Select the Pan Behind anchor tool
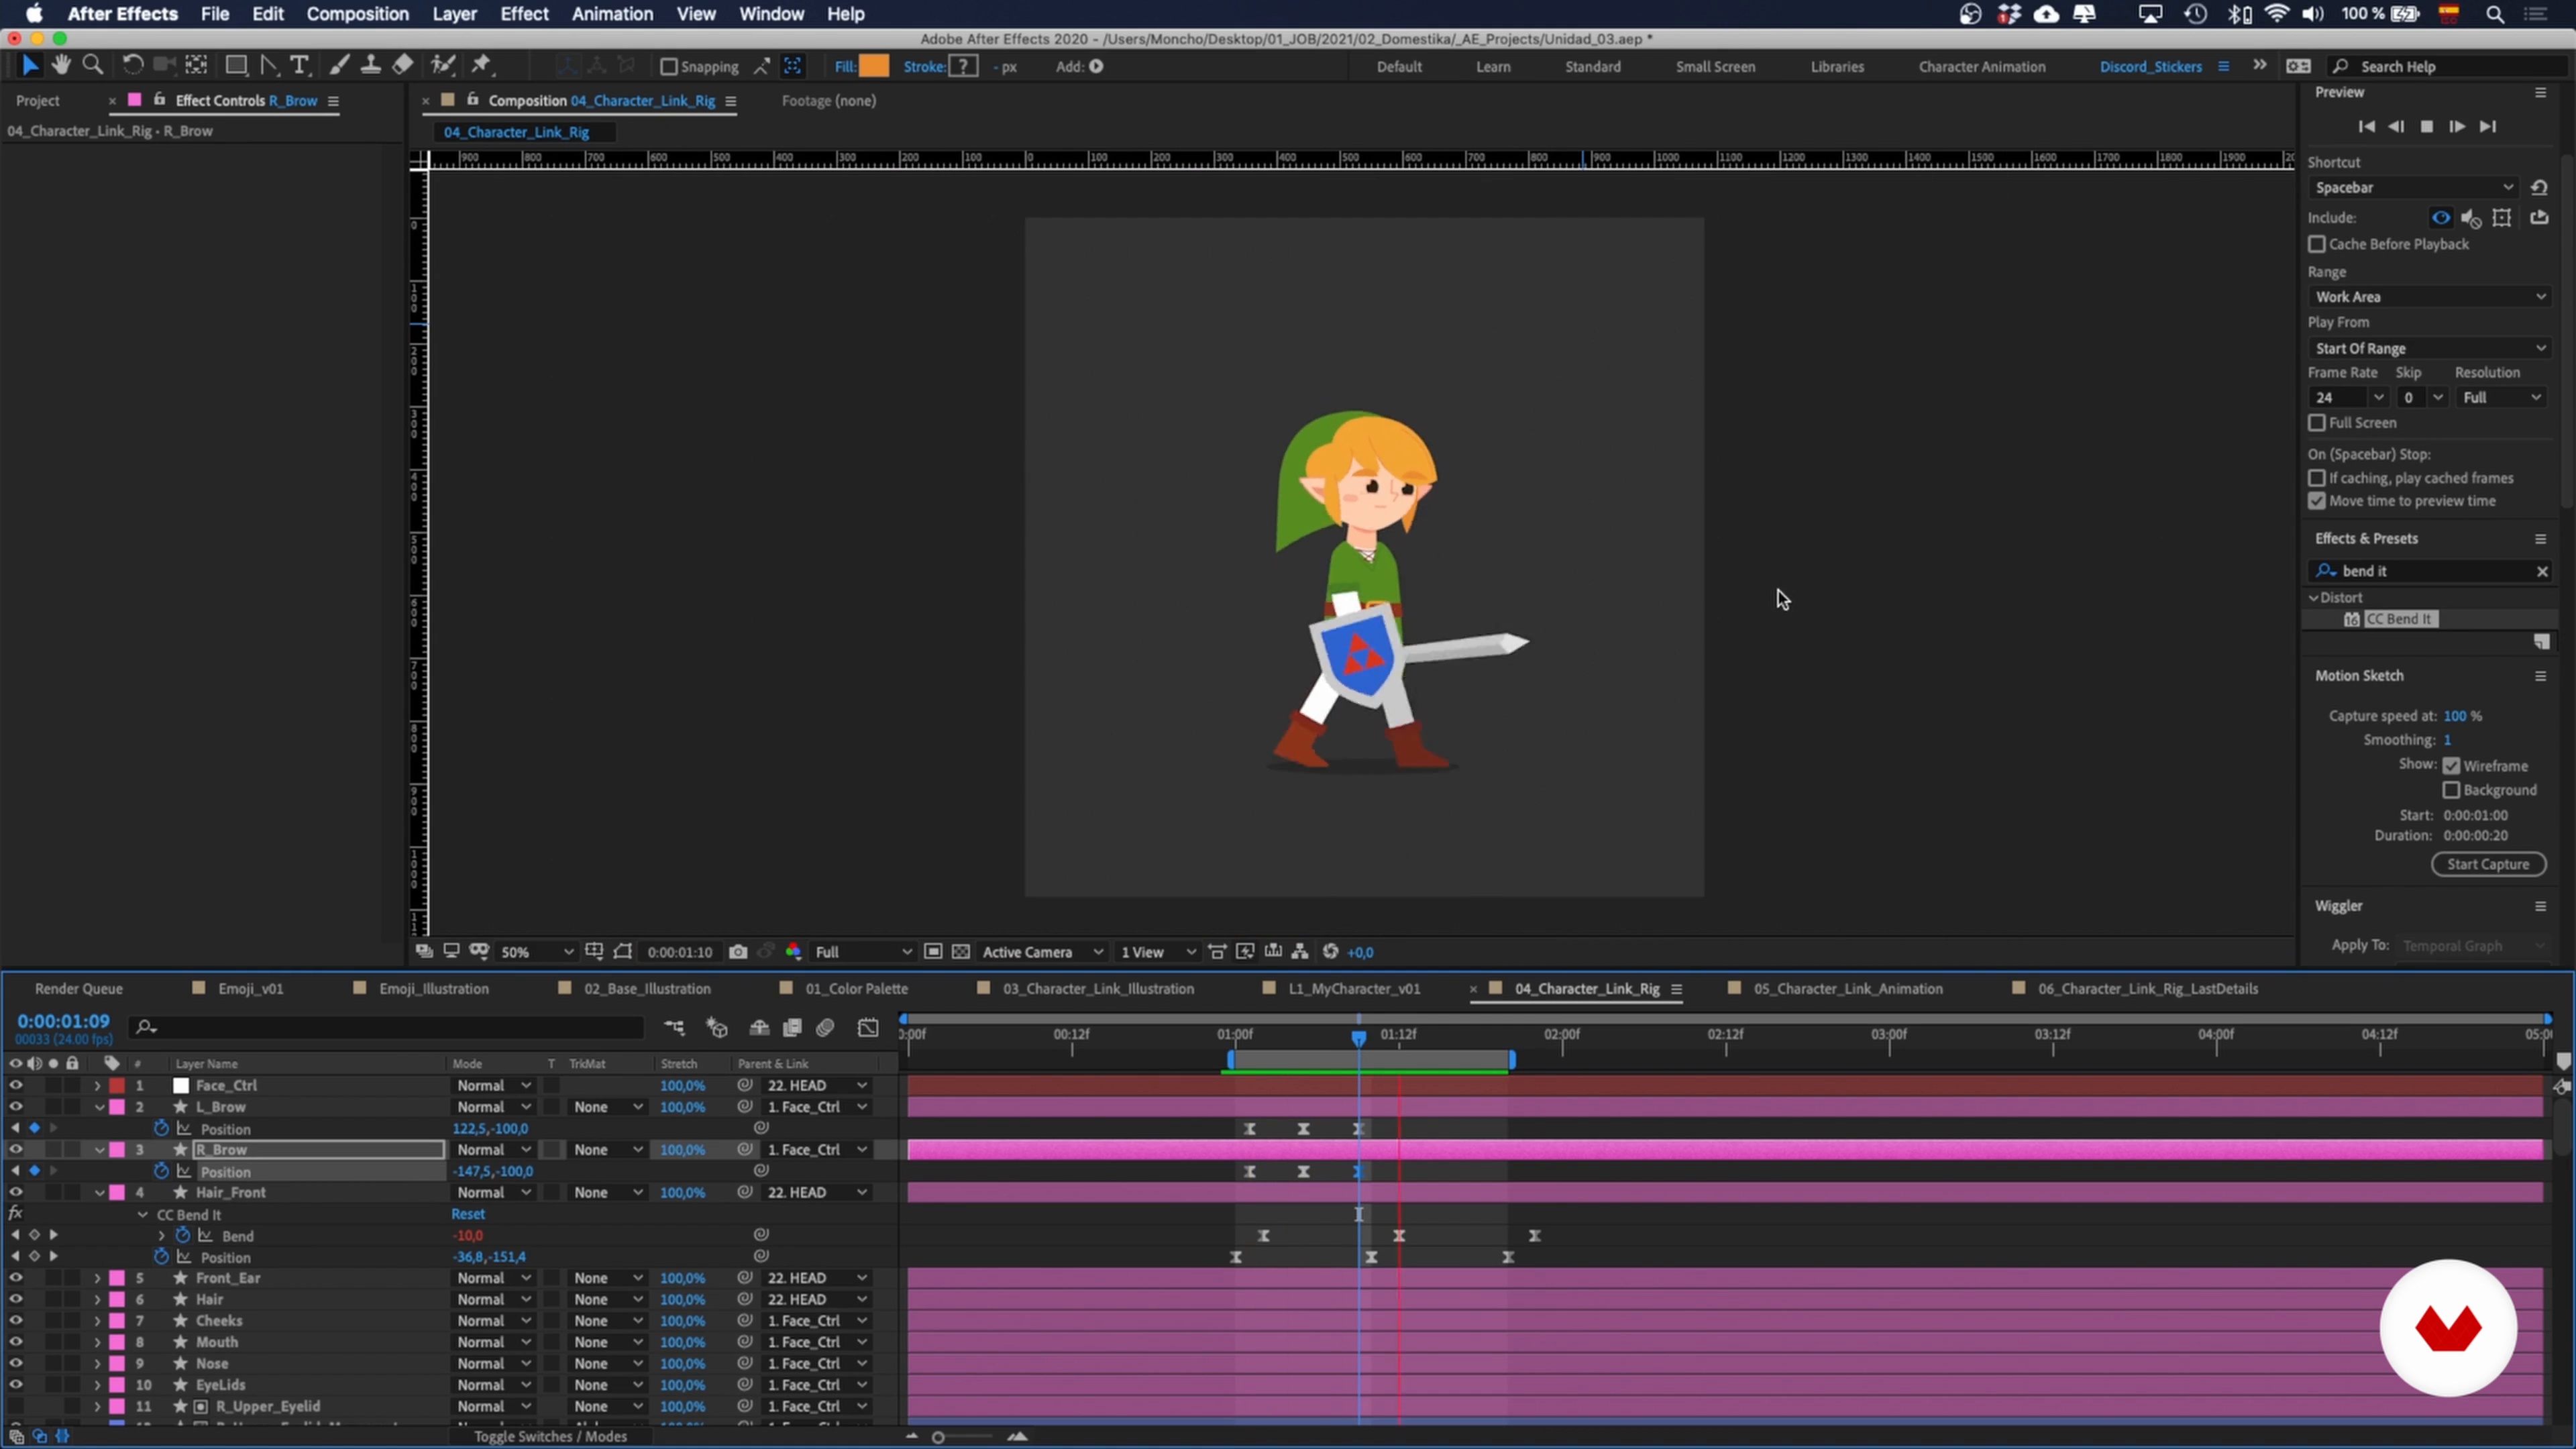The height and width of the screenshot is (1449, 2576). [x=196, y=66]
